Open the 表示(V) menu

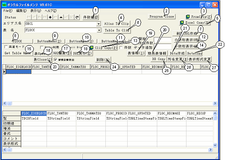35,11
